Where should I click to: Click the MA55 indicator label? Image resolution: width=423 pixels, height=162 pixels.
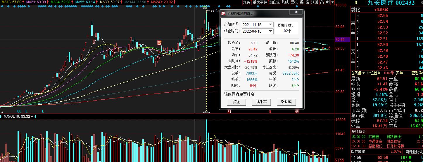[x=85, y=2]
